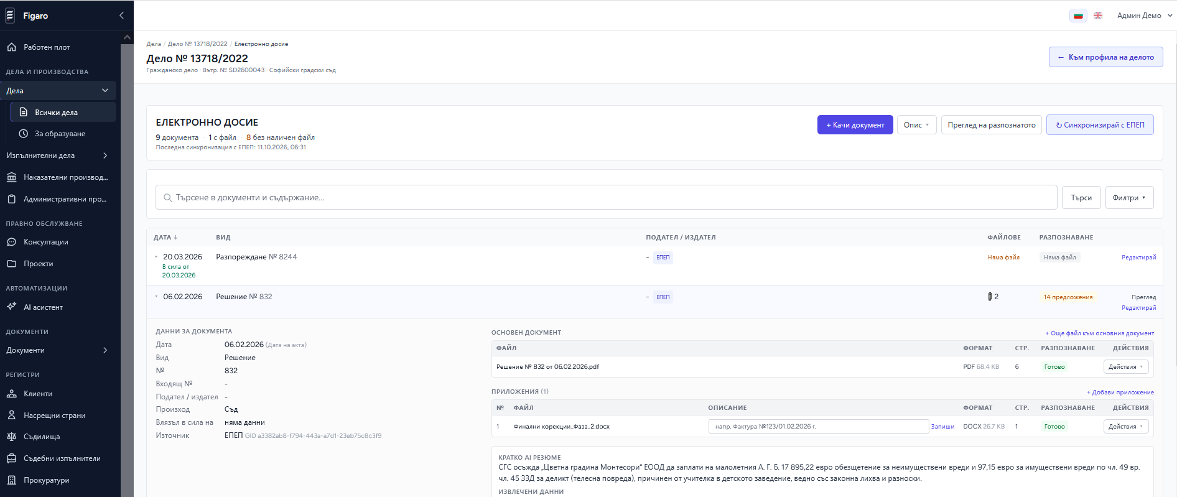Screen dimensions: 1177x497
Task: Click the Търси button
Action: [1081, 198]
